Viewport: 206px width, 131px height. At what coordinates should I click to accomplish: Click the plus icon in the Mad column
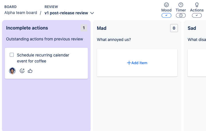click(129, 63)
